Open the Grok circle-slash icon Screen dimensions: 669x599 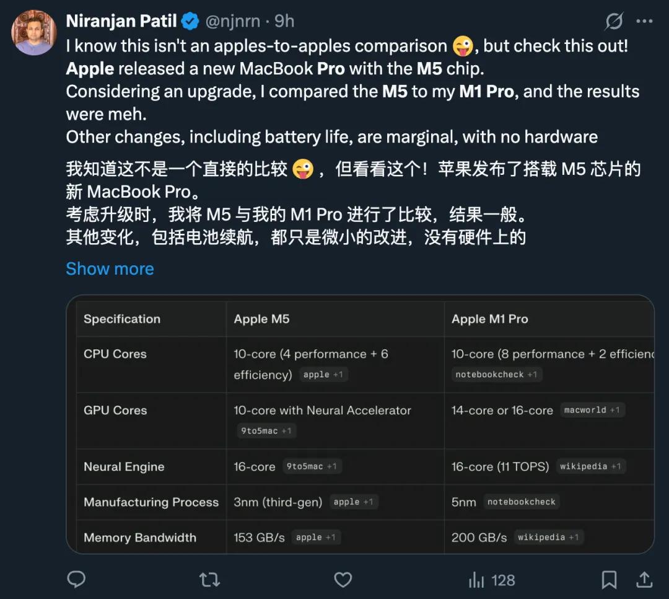(614, 22)
